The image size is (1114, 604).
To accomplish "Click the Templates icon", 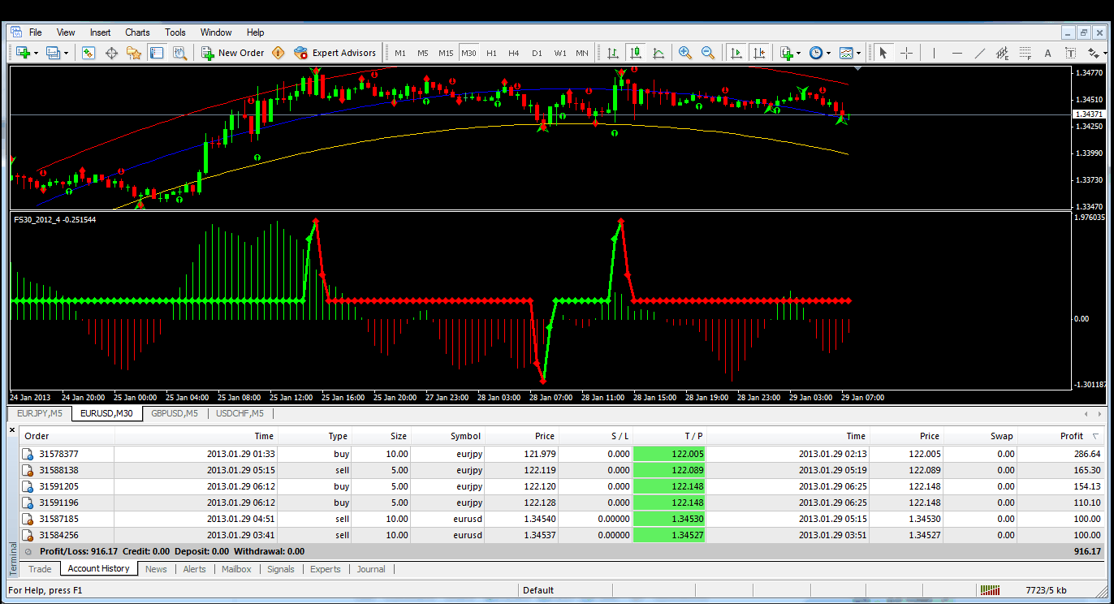I will pos(847,53).
